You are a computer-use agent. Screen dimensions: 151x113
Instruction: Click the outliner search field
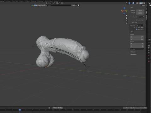pos(59,5)
